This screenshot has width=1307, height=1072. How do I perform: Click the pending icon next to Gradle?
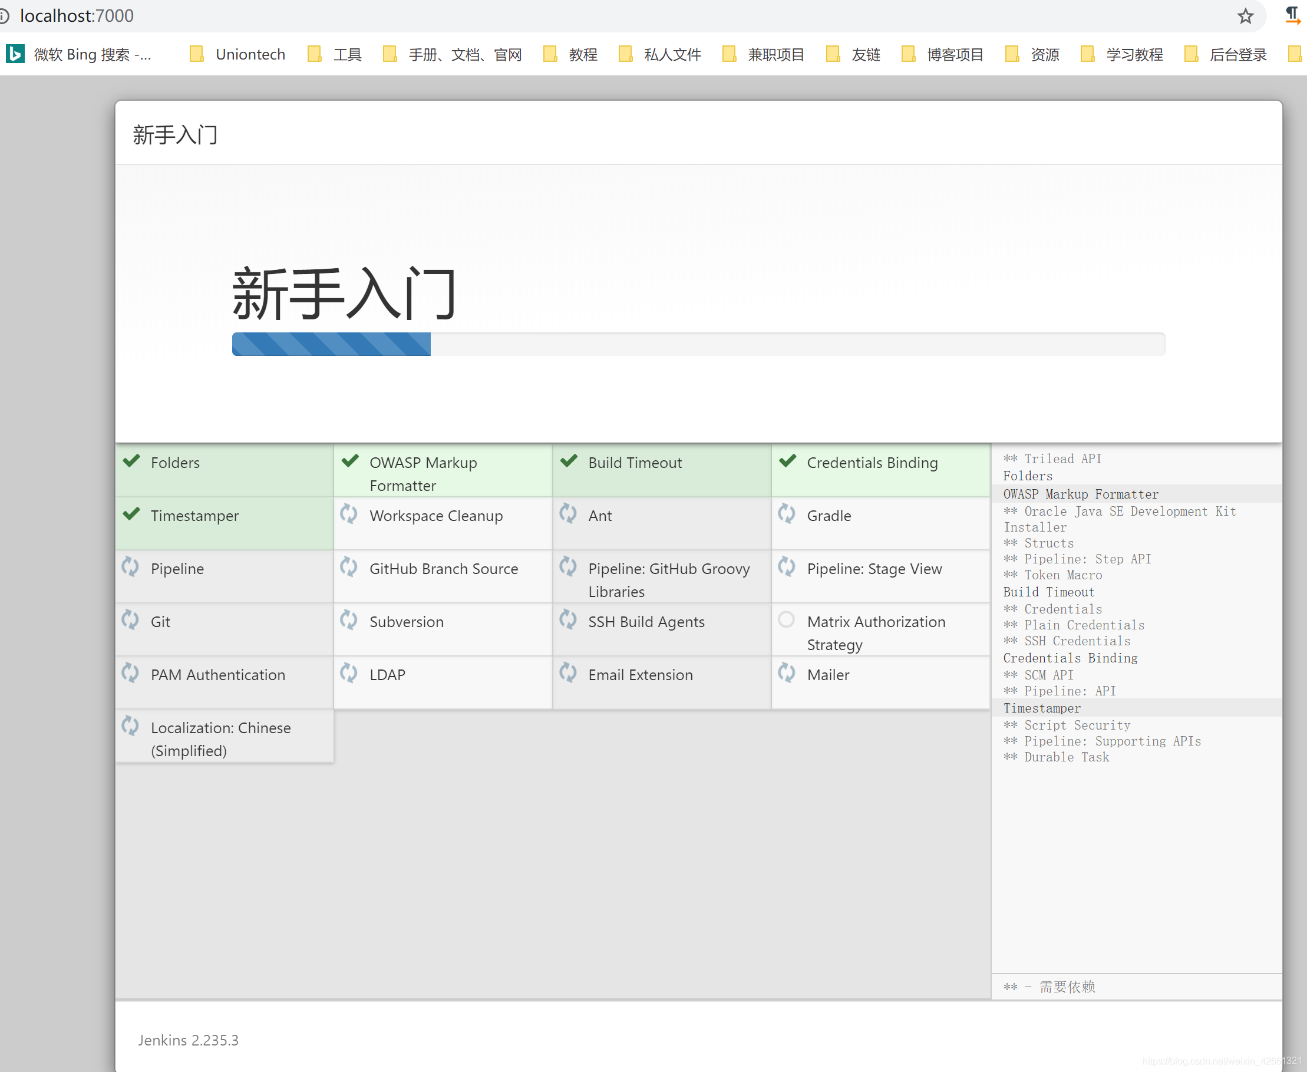coord(787,514)
